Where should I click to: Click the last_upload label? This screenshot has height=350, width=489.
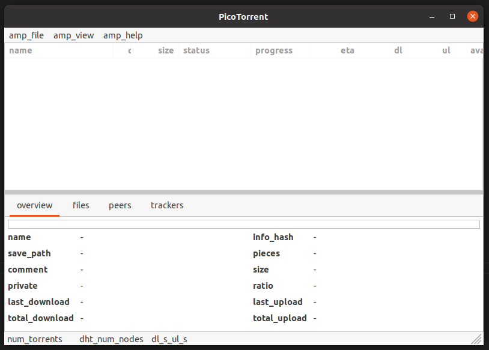[278, 302]
